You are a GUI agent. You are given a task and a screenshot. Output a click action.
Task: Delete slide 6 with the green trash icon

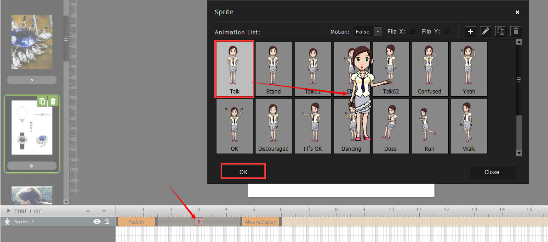53,101
